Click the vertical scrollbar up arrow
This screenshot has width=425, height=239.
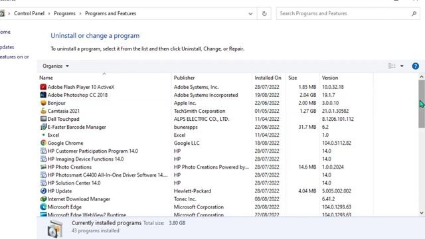click(422, 77)
